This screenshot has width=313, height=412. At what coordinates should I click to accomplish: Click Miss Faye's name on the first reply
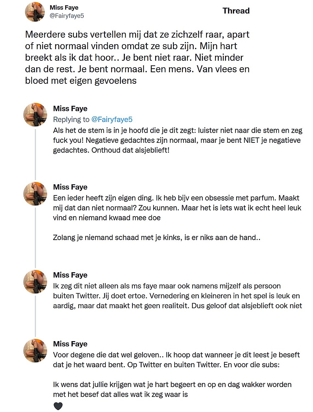click(70, 108)
